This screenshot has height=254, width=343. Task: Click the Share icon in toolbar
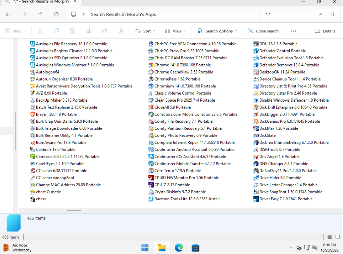point(105,31)
